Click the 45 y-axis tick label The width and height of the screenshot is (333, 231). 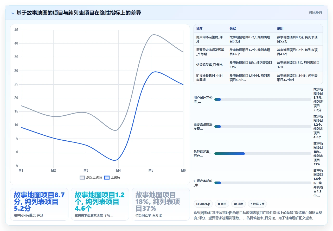click(16, 30)
